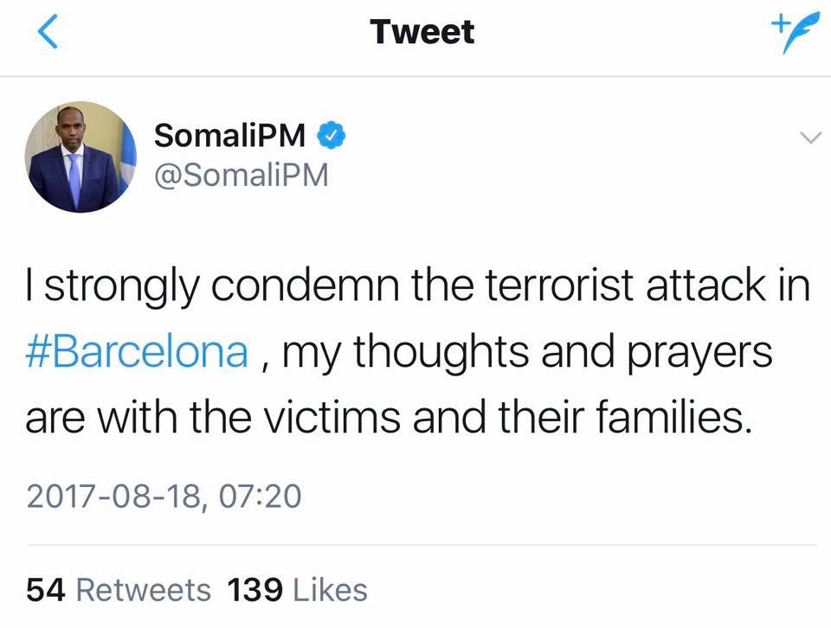
Task: Open the #Barcelona hashtag
Action: [138, 355]
